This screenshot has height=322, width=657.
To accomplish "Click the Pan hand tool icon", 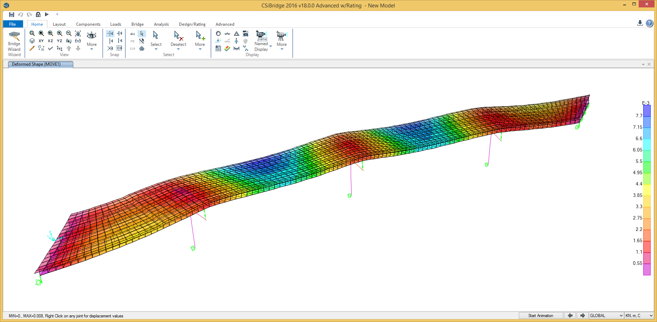I will coord(78,34).
